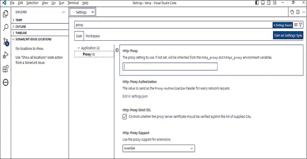This screenshot has width=307, height=159.
Task: Open the Help menu
Action: 85,3
